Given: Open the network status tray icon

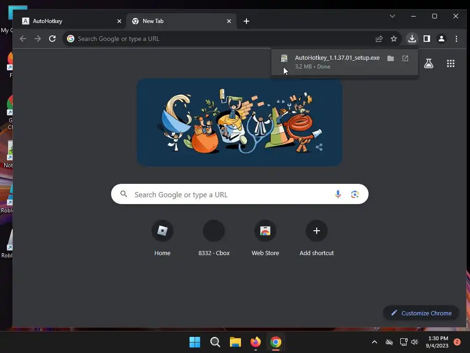Looking at the screenshot, I should (x=403, y=342).
